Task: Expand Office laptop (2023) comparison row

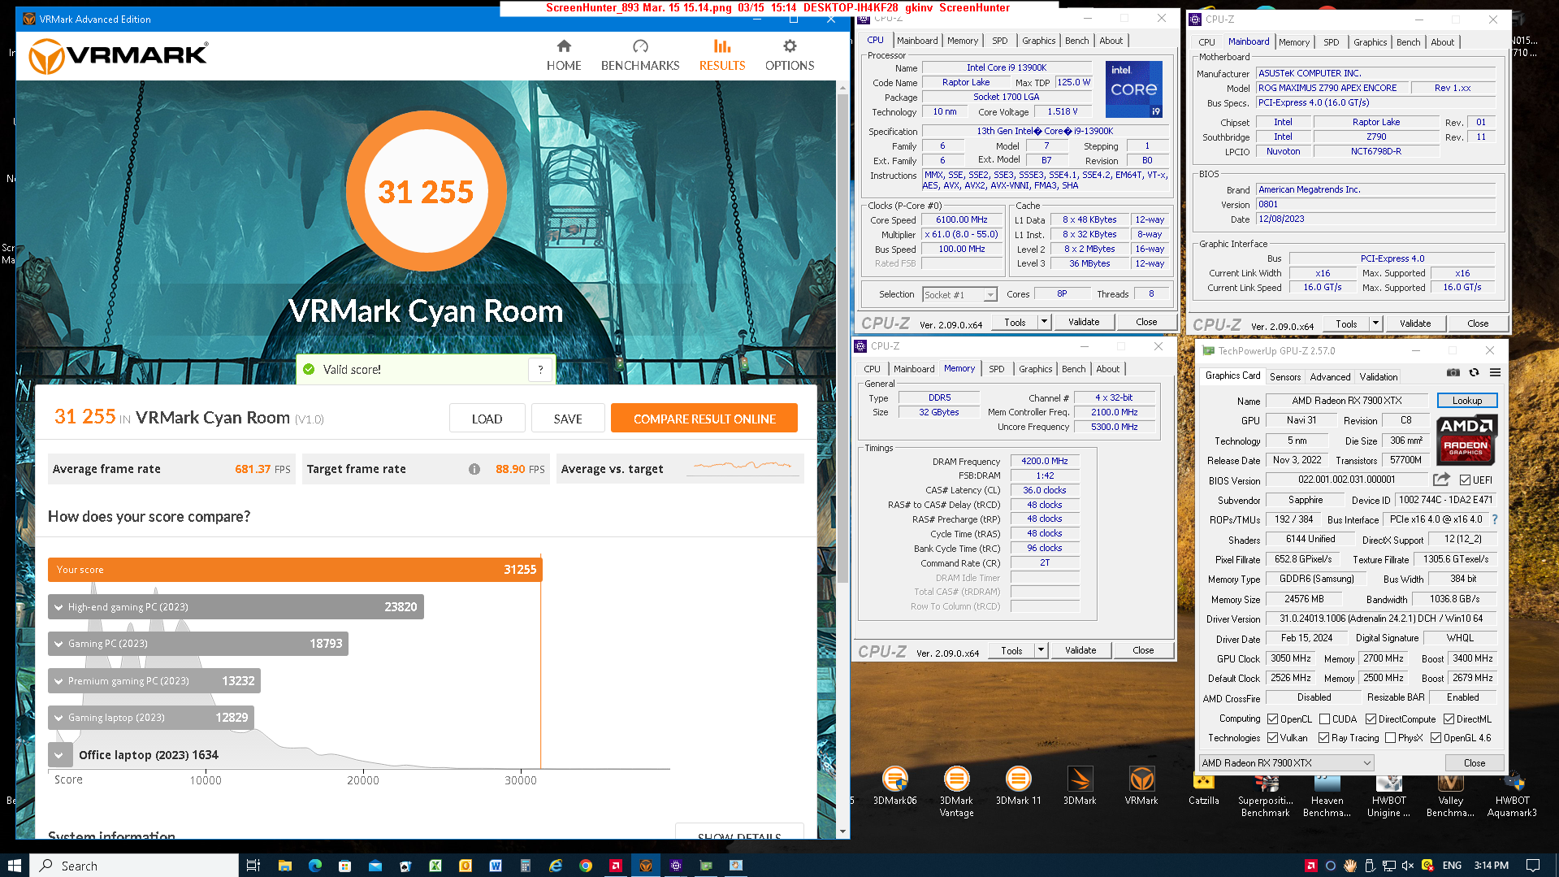Action: point(58,755)
